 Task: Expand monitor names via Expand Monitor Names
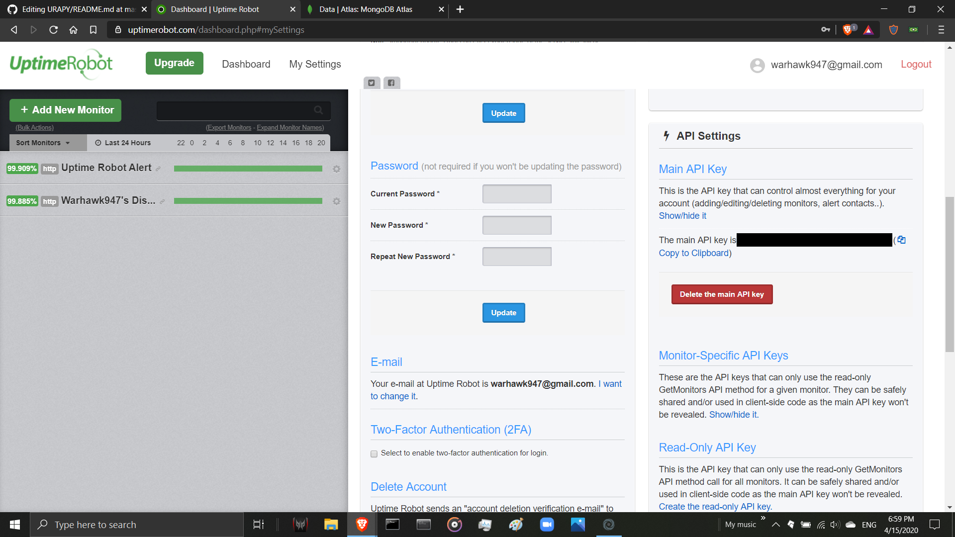click(x=289, y=128)
